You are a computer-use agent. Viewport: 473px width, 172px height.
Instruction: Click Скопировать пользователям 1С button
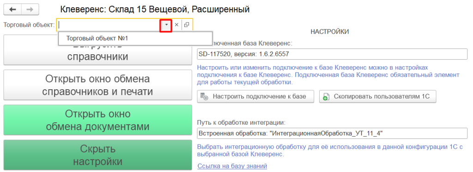click(378, 97)
